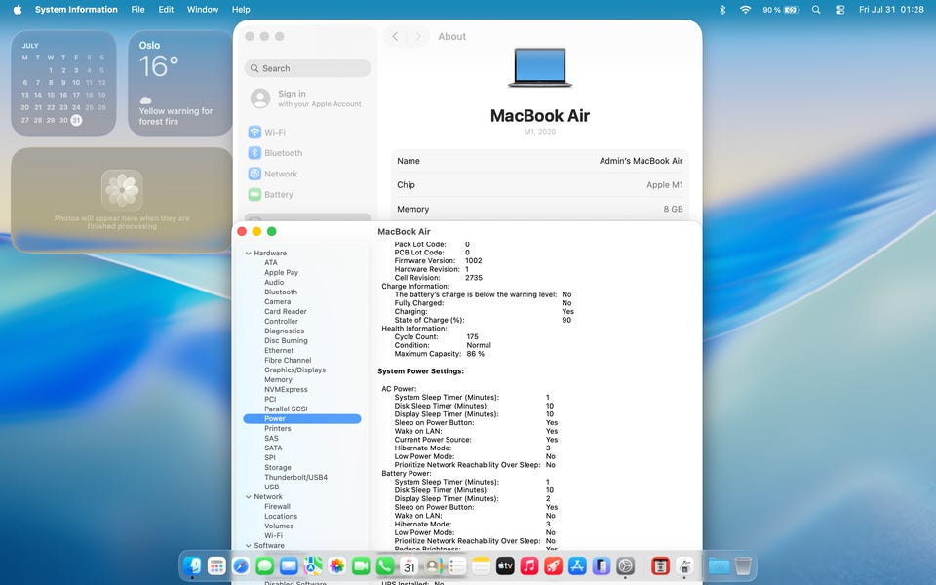Click Cycle Count value 175
This screenshot has width=936, height=585.
click(x=472, y=336)
